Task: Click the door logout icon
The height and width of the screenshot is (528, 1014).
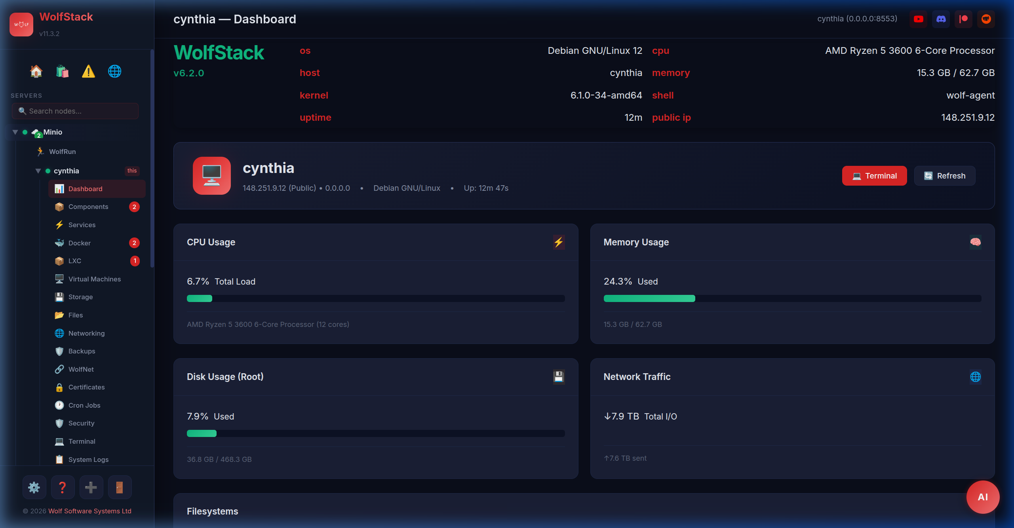Action: 120,487
